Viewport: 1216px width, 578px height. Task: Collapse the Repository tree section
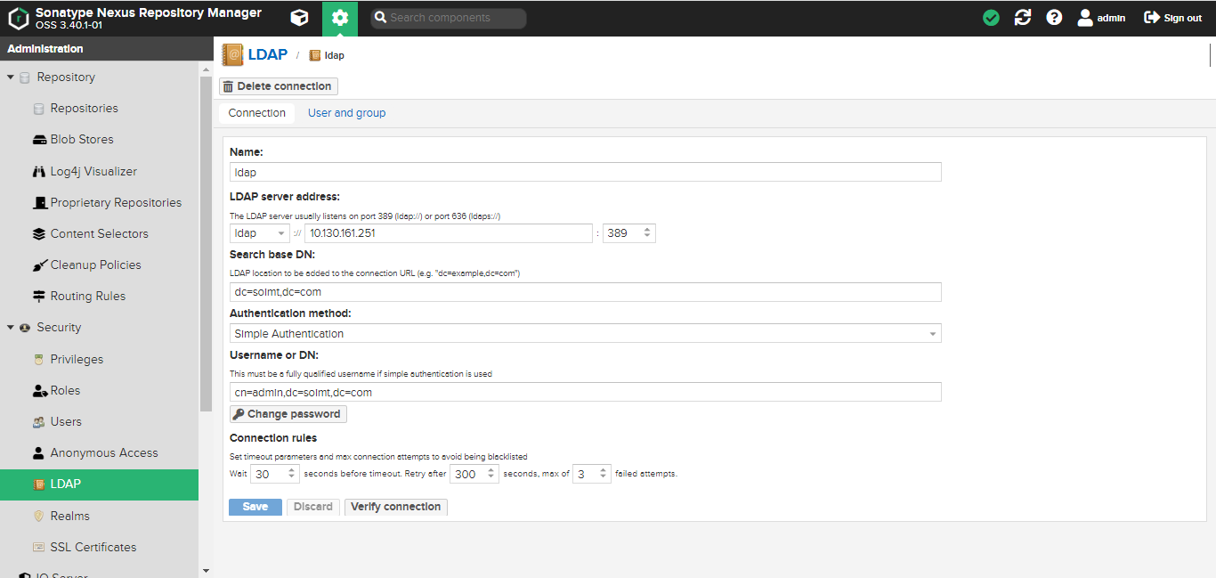pos(11,77)
